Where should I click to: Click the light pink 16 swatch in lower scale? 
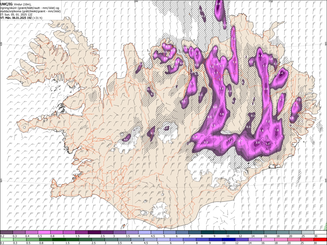click(268, 240)
